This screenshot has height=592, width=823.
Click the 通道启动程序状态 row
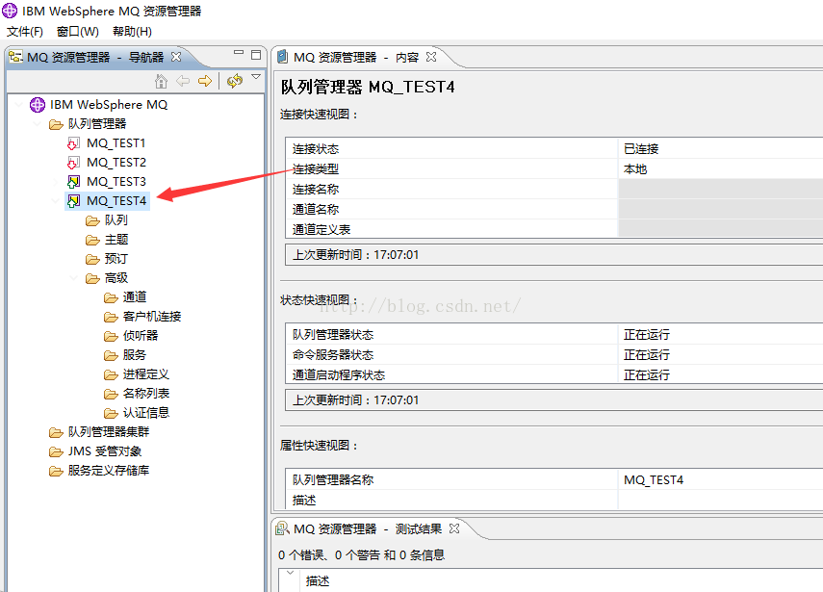(x=554, y=374)
